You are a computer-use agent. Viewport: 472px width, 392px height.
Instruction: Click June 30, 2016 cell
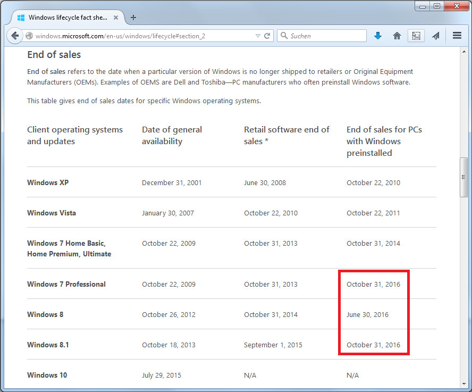(x=367, y=315)
